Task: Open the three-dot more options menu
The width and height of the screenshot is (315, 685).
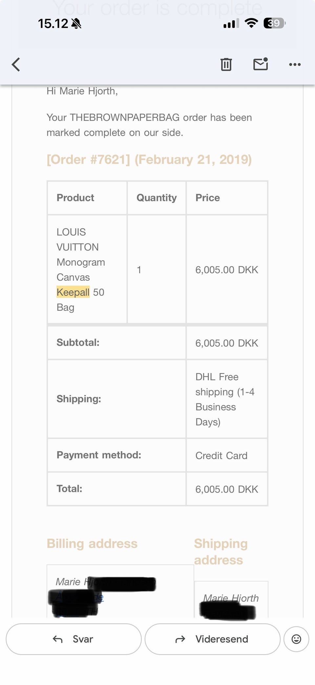Action: coord(295,65)
